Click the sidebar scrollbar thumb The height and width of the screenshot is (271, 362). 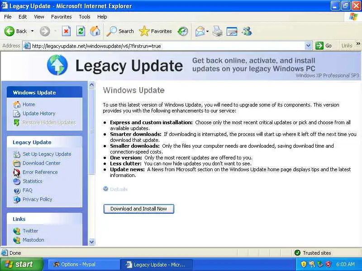[x=91, y=131]
